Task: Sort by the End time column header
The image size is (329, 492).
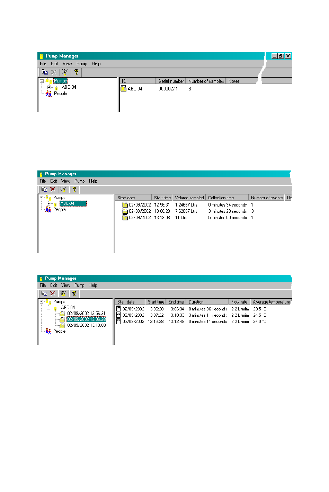Action: pos(176,302)
